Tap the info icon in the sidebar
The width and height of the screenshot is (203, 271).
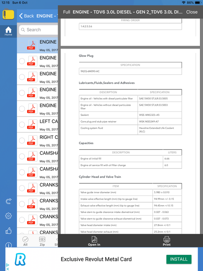[x=9, y=245]
